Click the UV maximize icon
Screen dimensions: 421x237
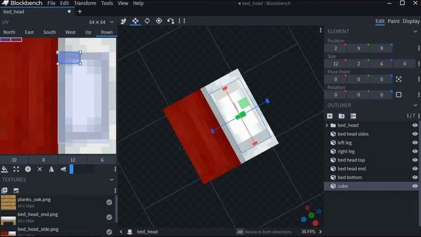16,169
